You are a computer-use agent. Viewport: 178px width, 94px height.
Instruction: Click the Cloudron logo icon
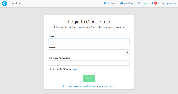(5, 3)
